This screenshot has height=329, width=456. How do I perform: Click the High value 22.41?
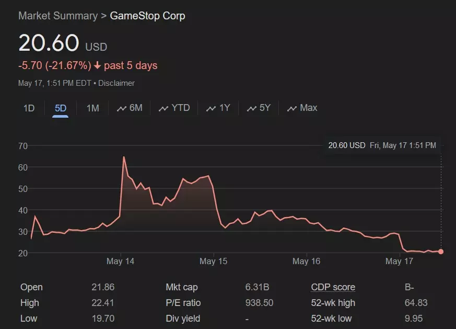click(103, 303)
